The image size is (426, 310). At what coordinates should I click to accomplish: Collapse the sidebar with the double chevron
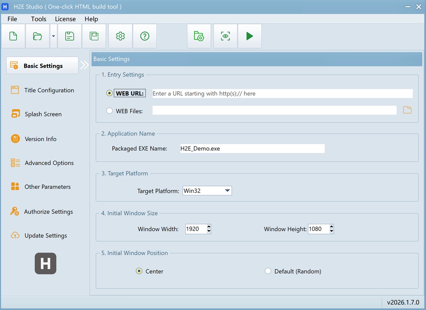point(85,65)
